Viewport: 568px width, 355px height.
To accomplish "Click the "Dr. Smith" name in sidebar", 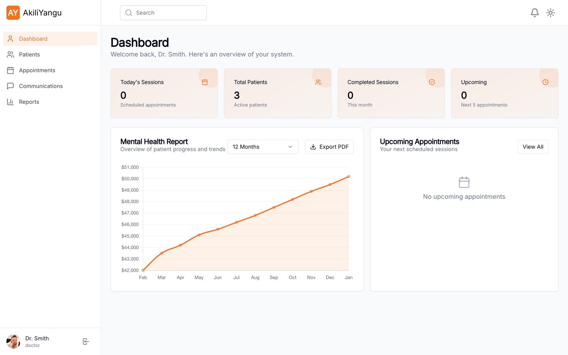I will tap(37, 338).
